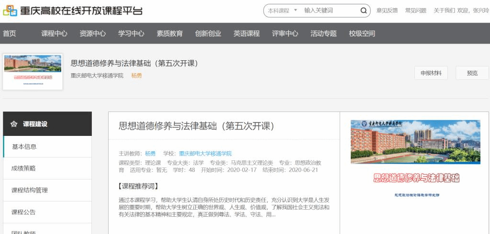Click the 课程建设 header icon
Screen dimensions: 490x234
[14, 124]
